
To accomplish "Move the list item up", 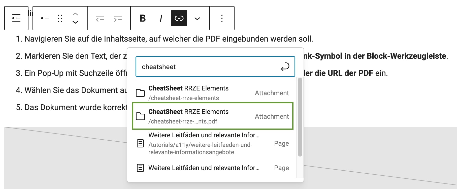I will [x=75, y=14].
